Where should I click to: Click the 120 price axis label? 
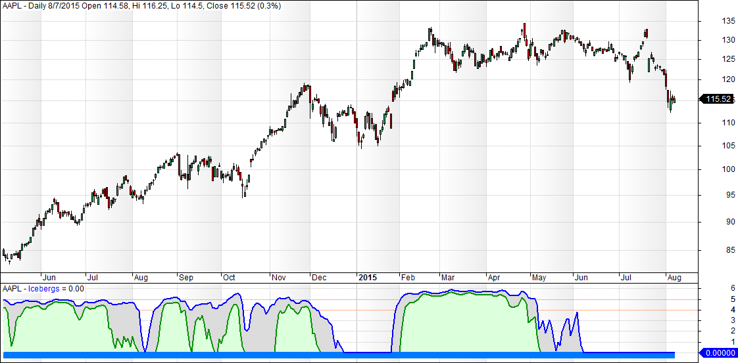pos(710,79)
